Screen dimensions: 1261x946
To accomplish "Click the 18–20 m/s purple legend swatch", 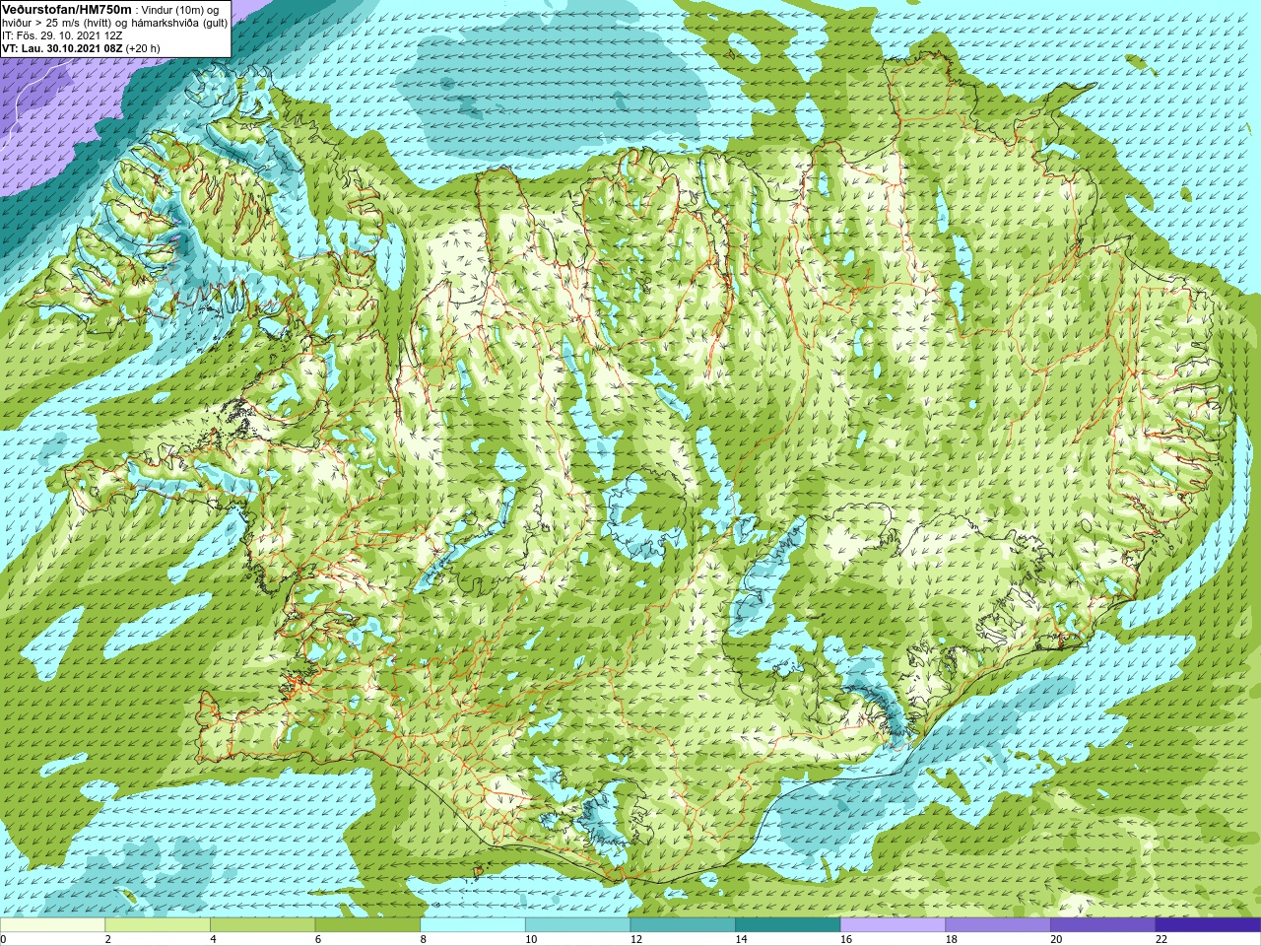I will (x=998, y=925).
